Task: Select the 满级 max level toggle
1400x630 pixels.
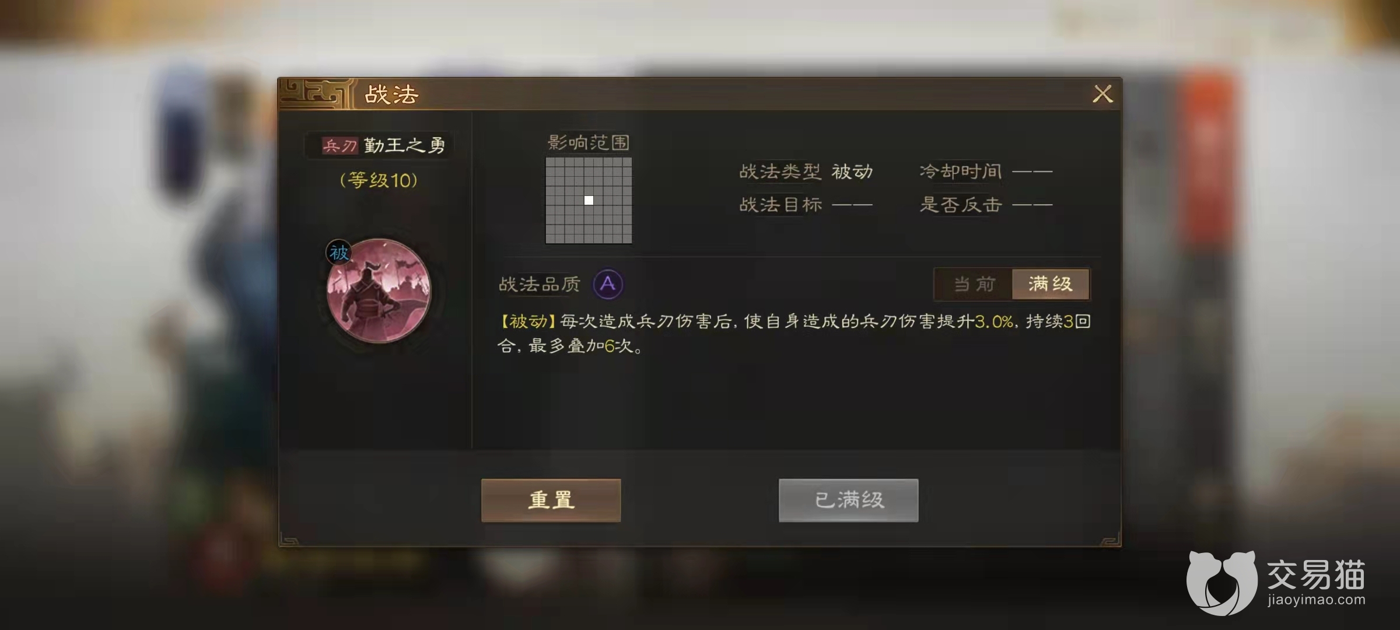Action: tap(1051, 284)
